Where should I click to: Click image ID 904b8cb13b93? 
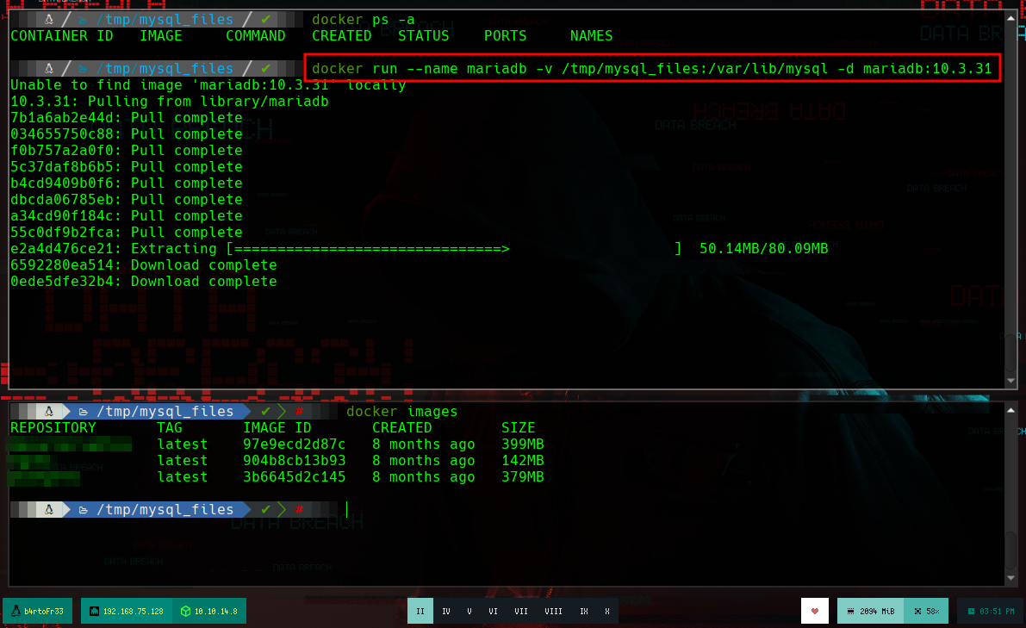pos(295,461)
